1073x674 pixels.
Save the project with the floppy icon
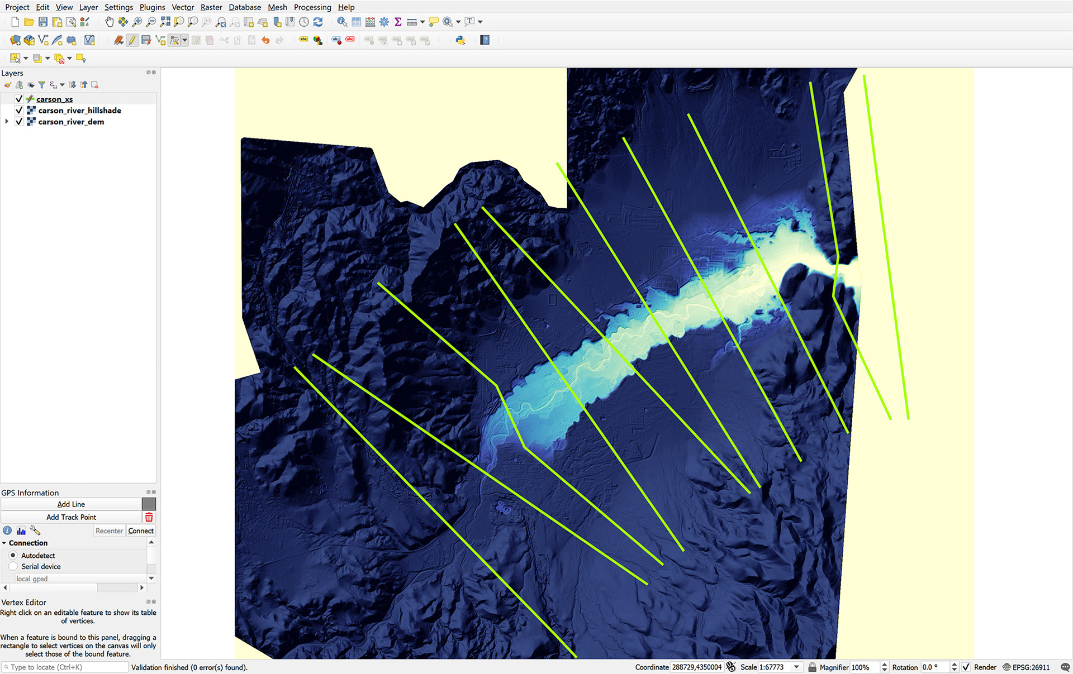pos(43,22)
